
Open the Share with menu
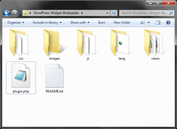click(80, 22)
